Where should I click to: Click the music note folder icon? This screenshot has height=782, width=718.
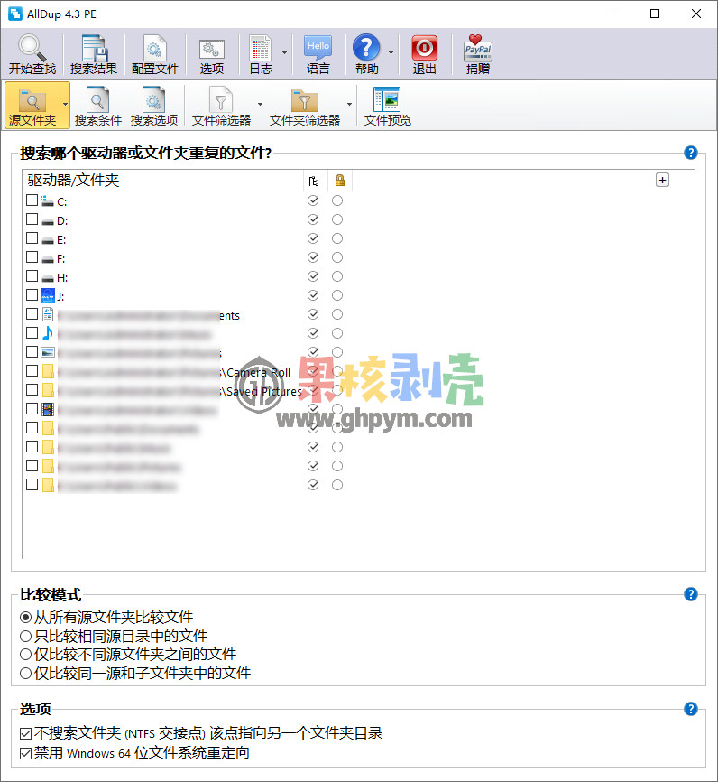click(47, 333)
